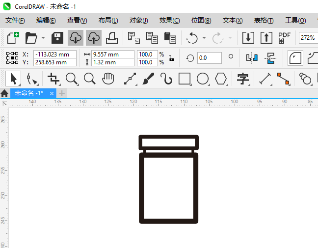The width and height of the screenshot is (318, 248).
Task: Select the Connector tool
Action: pyautogui.click(x=283, y=79)
